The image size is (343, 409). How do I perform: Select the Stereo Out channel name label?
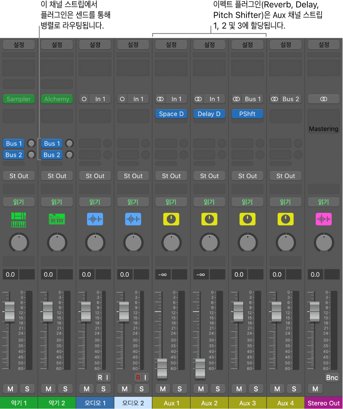(323, 403)
